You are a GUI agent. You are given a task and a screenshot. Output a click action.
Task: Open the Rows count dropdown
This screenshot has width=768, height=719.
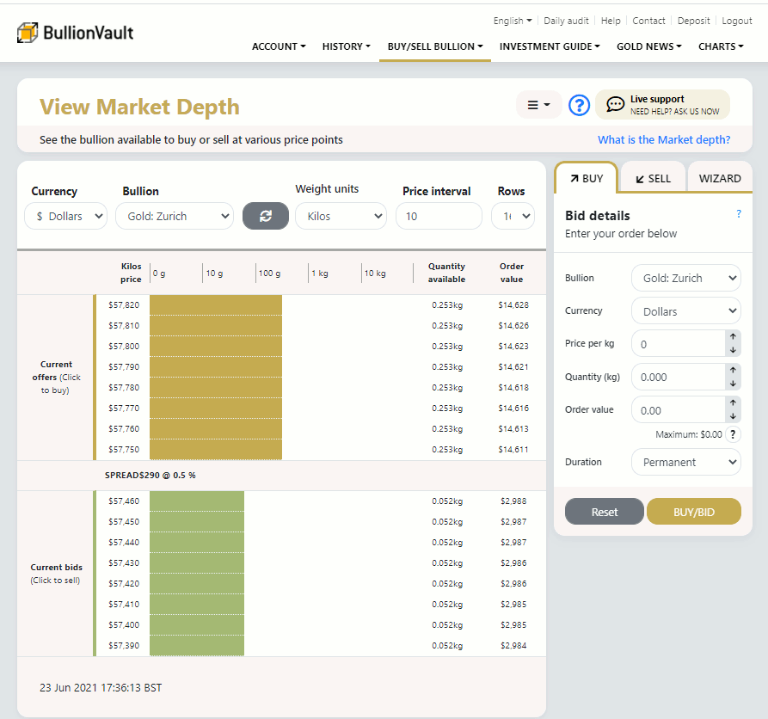coord(513,216)
